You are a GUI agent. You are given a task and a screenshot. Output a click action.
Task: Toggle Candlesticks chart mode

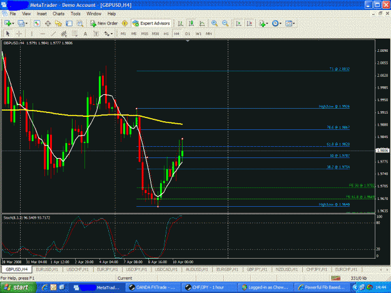coord(191,23)
